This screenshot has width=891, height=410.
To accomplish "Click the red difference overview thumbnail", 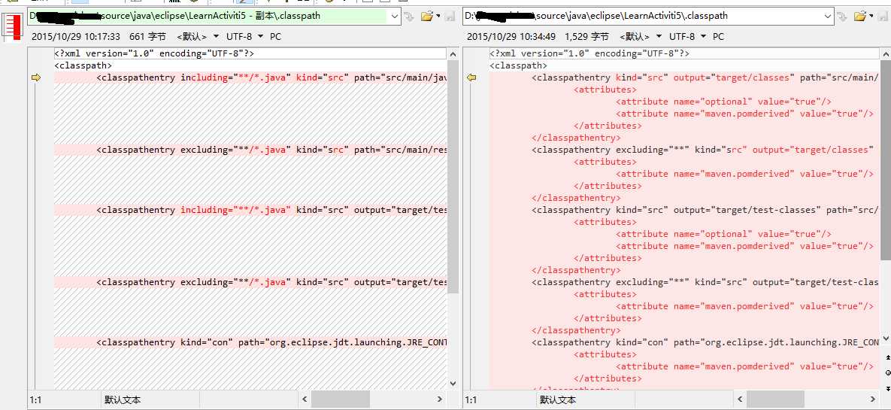I will click(12, 28).
